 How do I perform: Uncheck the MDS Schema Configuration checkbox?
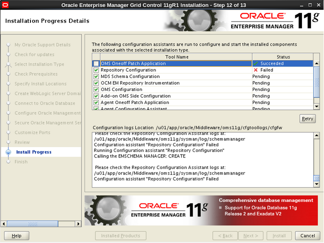[x=96, y=77]
